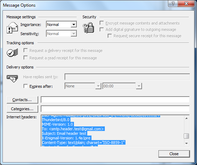Click the Security padlock and keys icon
197x165 pixels.
[x=88, y=28]
